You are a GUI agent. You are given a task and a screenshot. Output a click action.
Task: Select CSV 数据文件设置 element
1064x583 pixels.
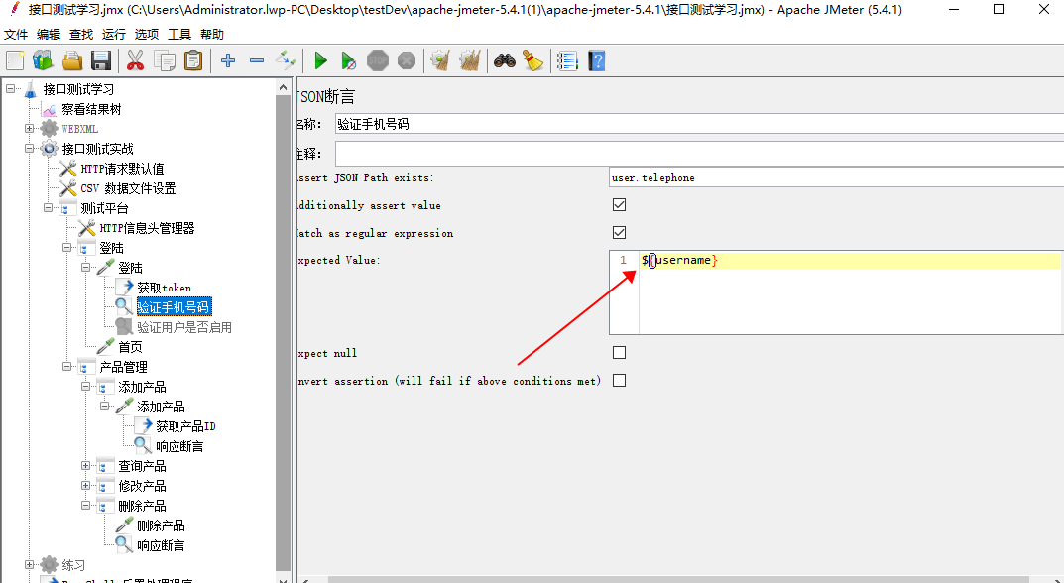(128, 188)
